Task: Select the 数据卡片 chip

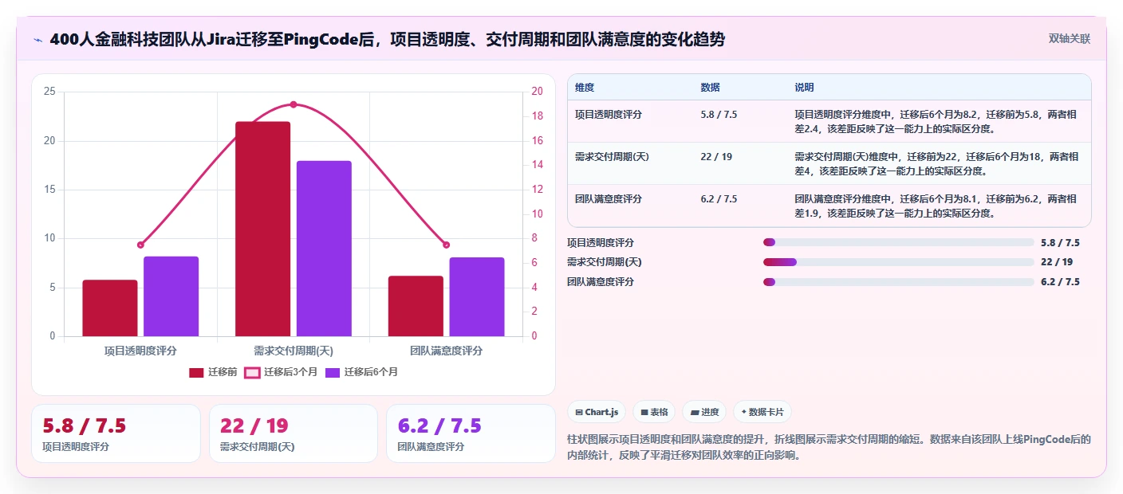Action: pyautogui.click(x=762, y=412)
